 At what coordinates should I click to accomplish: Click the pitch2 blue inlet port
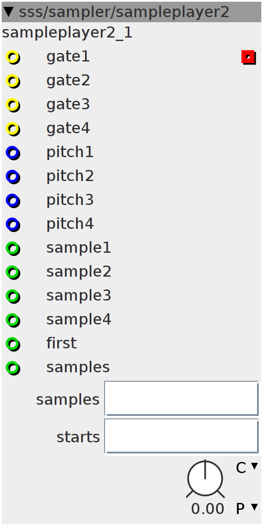(13, 176)
